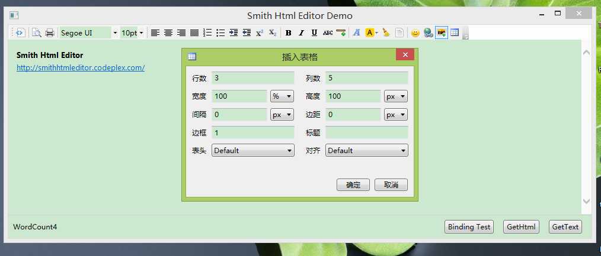This screenshot has height=256, width=601.
Task: Click Smith Html Editor bold heading text
Action: tap(50, 56)
